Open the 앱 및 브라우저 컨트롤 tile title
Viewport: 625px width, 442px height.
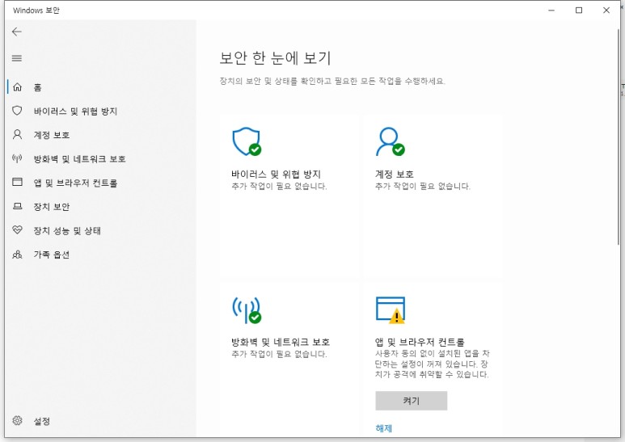(420, 342)
